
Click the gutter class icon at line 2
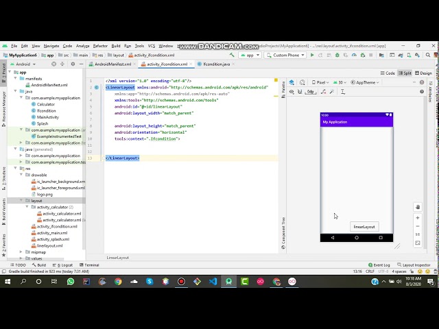(96, 87)
